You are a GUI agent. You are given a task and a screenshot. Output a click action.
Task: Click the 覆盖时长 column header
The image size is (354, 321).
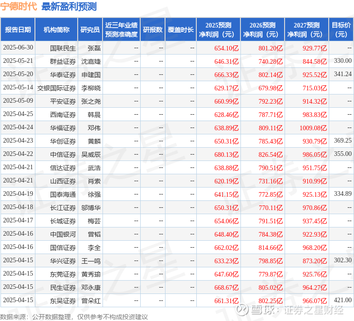point(181,29)
